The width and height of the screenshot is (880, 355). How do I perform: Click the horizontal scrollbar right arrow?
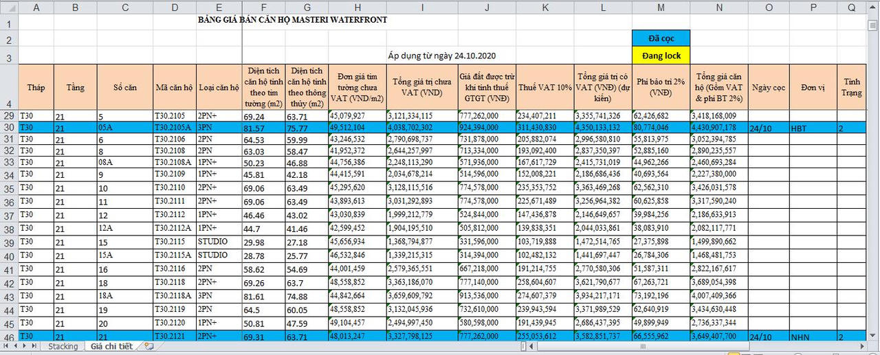(863, 347)
